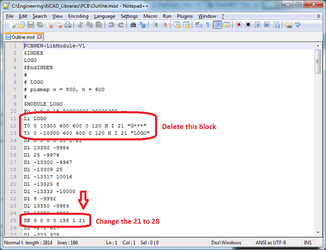Image resolution: width=326 pixels, height=250 pixels.
Task: Click 'Ln : 1' status bar field
Action: [112, 243]
